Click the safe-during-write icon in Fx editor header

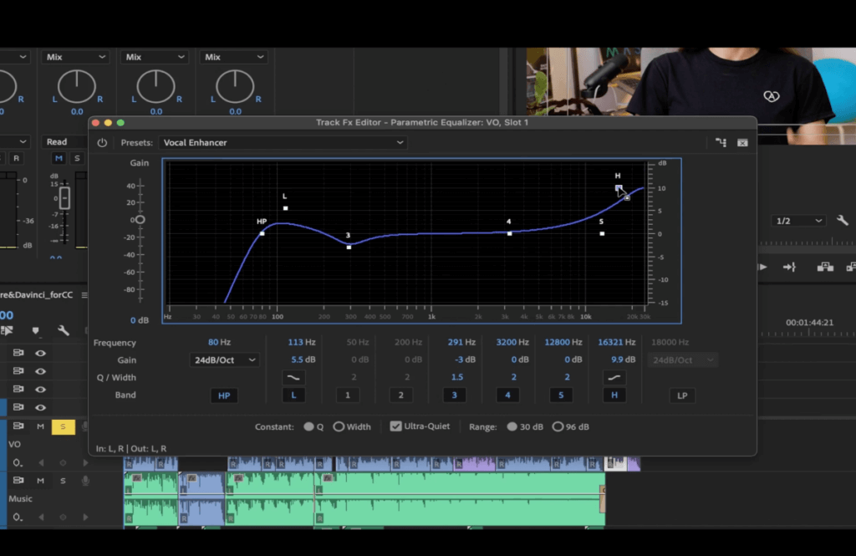pos(742,142)
